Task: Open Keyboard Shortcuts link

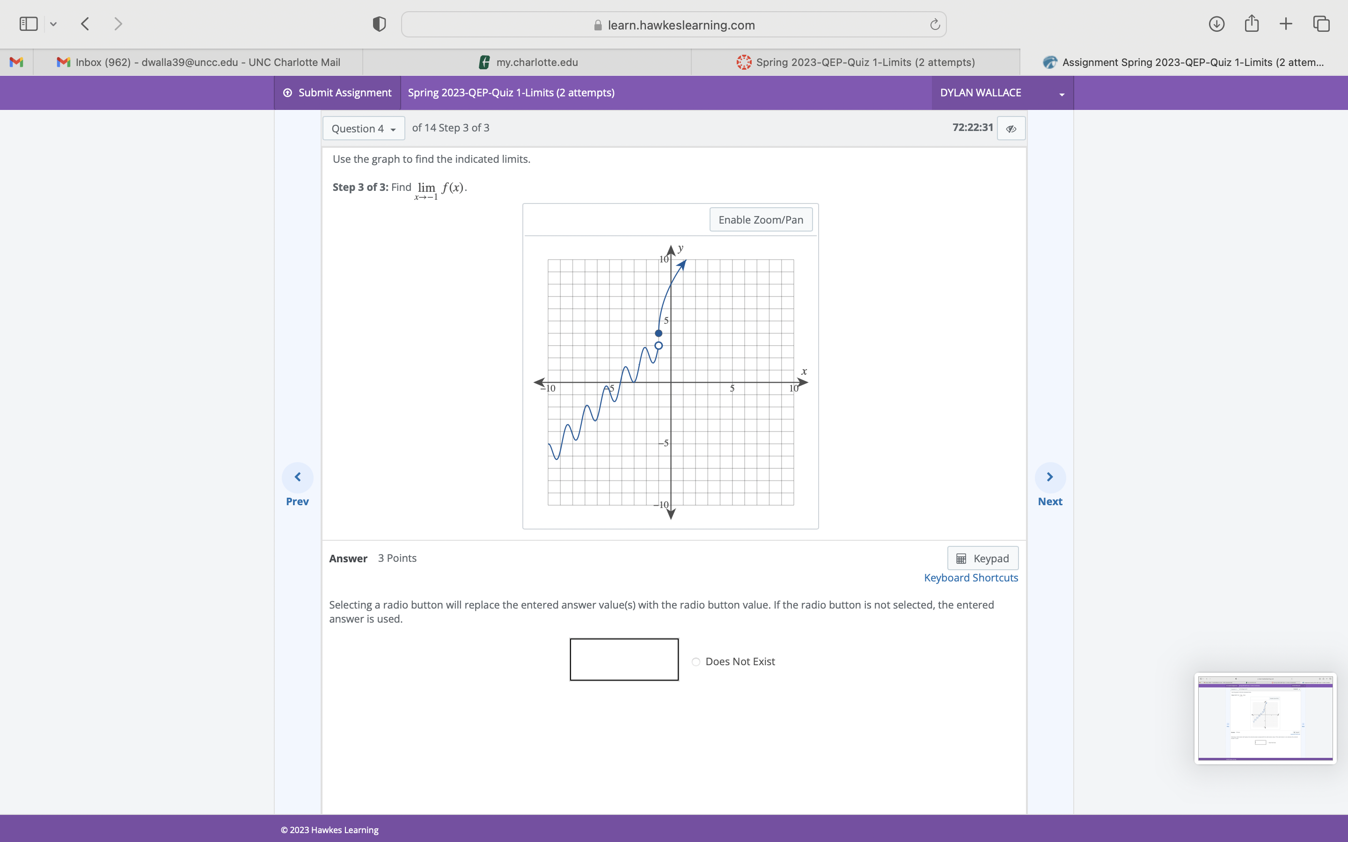Action: [x=970, y=578]
